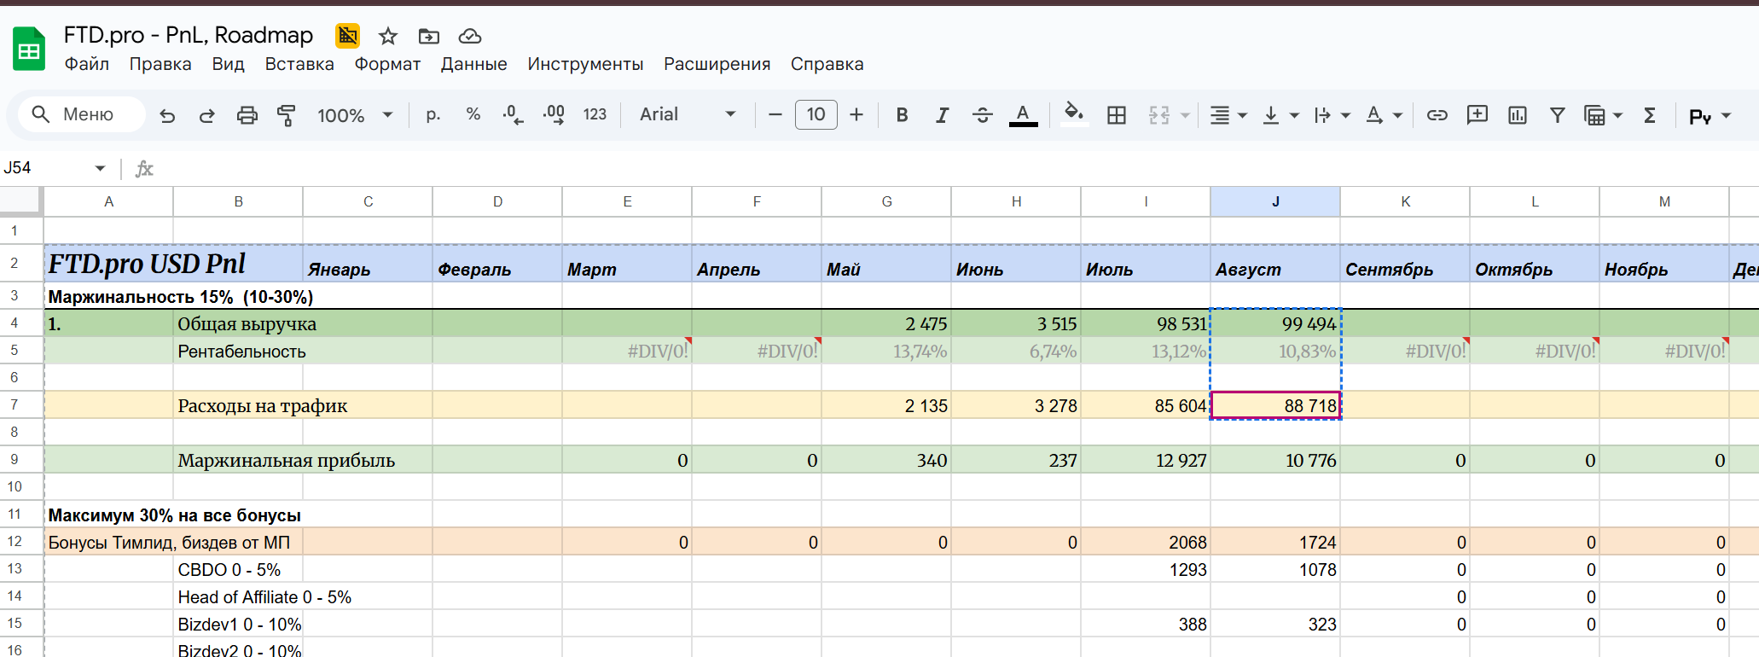The height and width of the screenshot is (657, 1759).
Task: Open the Данные menu
Action: pyautogui.click(x=473, y=64)
